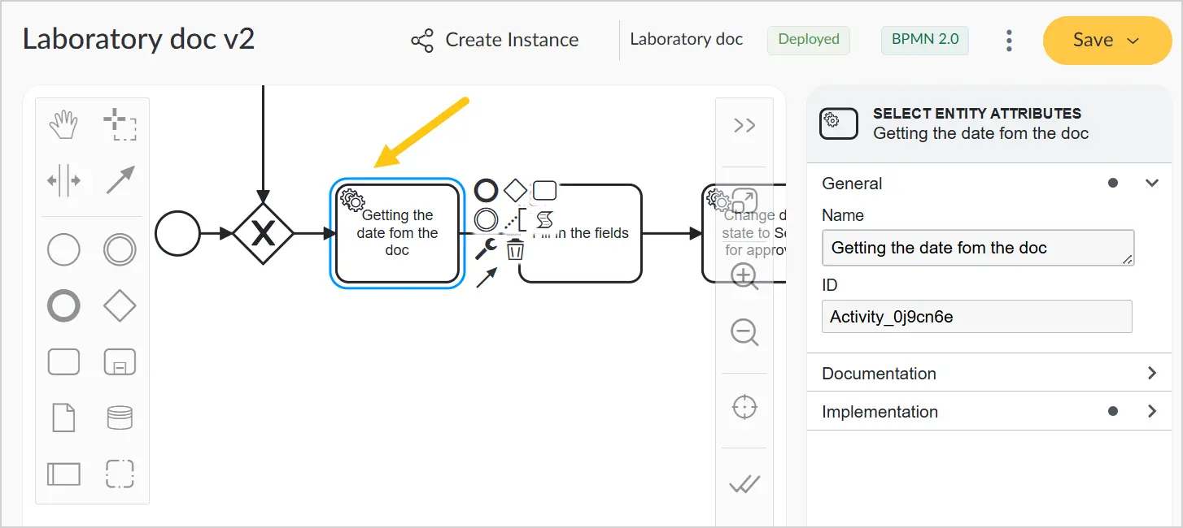Pick the collapsed subprocess from palette
Viewport: 1183px width, 528px height.
point(120,361)
